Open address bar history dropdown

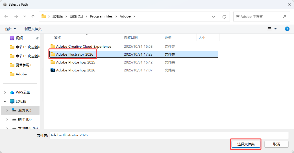pos(214,17)
